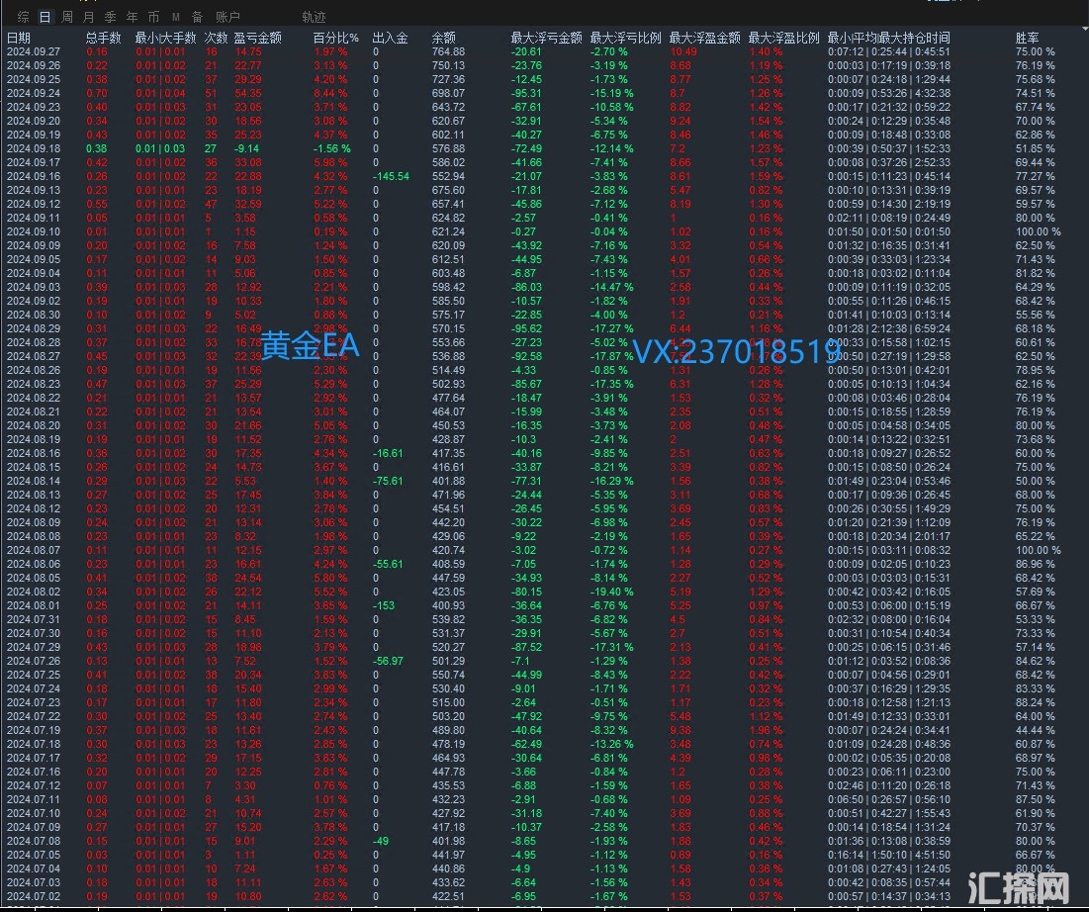1089x912 pixels.
Task: Open the 月 monthly tab
Action: pos(88,17)
